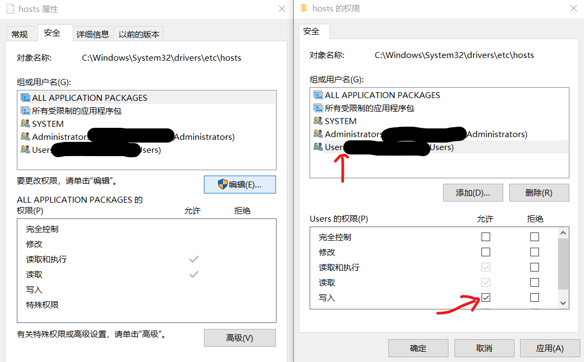Check the deny checkbox for 修改
The height and width of the screenshot is (362, 584).
point(535,252)
